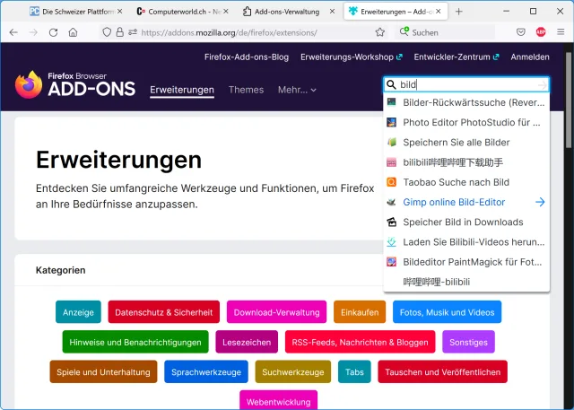Click the new tab plus button
The height and width of the screenshot is (410, 574).
coord(459,12)
